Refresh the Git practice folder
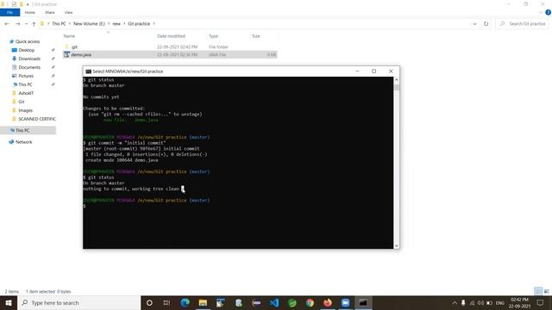 (x=486, y=24)
